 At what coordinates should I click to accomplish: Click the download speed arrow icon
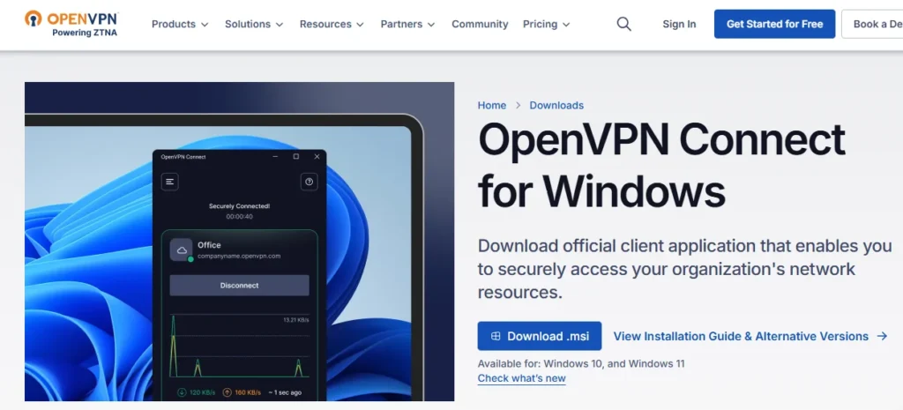[x=182, y=392]
